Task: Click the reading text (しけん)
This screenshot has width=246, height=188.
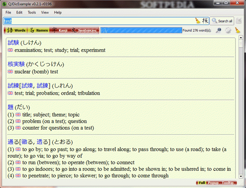Action: coord(31,43)
